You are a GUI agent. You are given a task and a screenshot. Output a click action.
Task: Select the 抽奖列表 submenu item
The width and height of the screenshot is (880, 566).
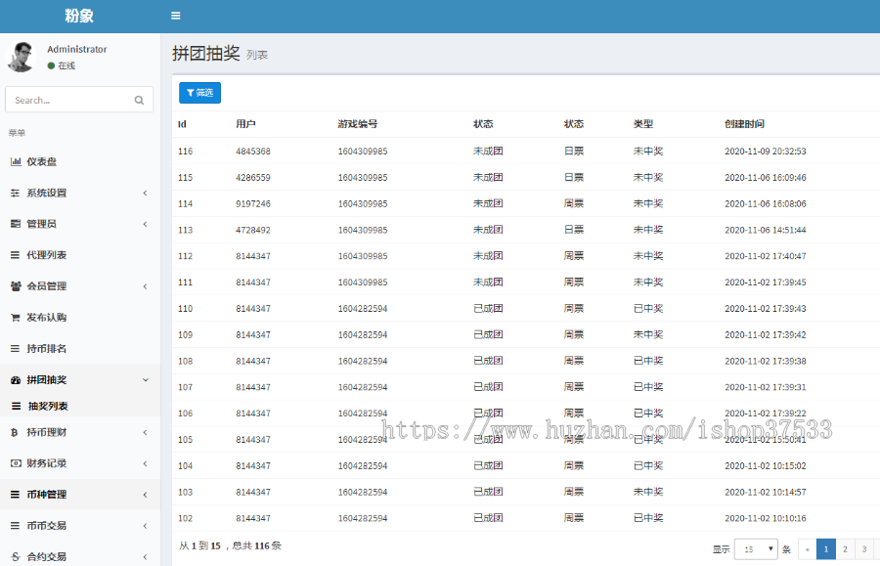(80, 406)
